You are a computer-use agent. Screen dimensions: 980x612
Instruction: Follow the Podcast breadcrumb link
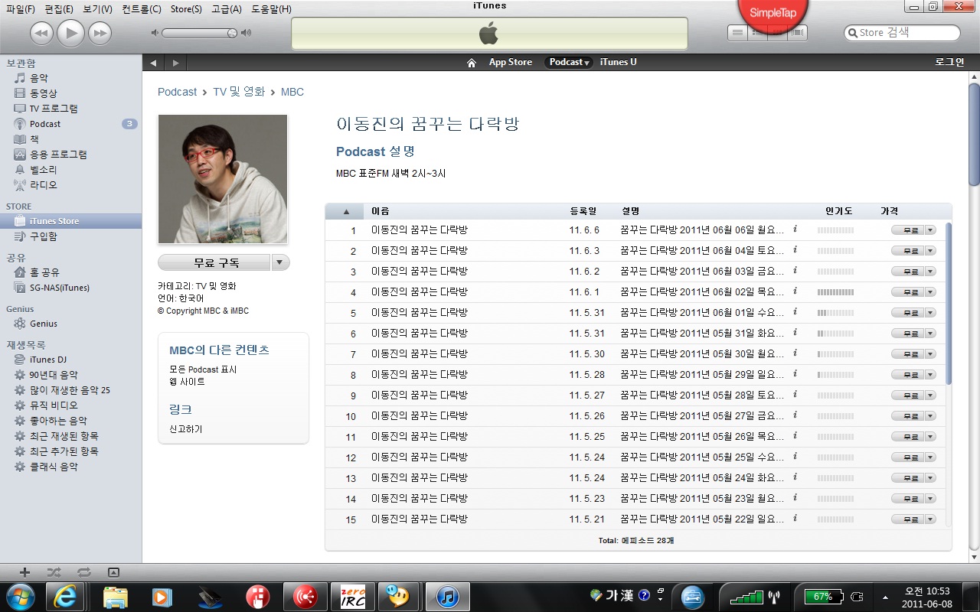pyautogui.click(x=177, y=92)
